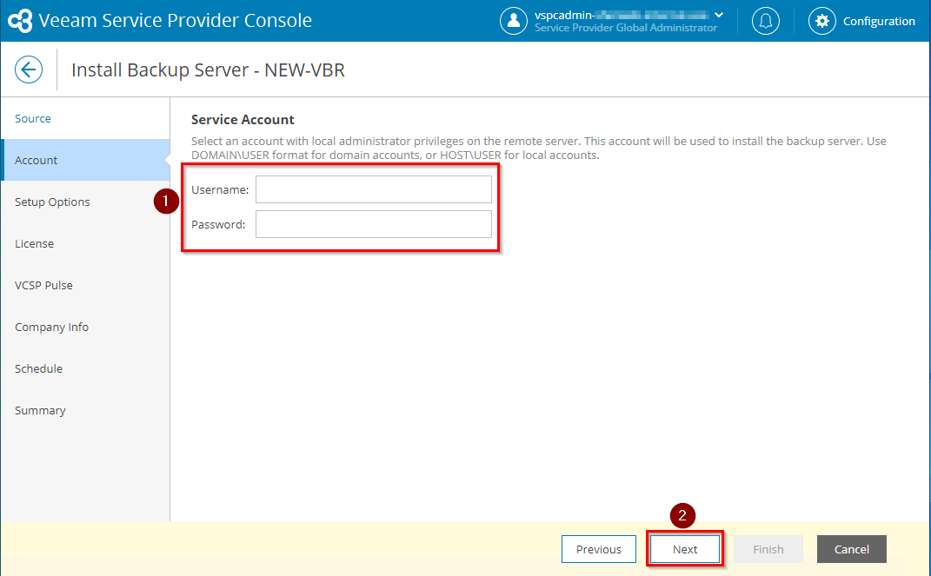Click the Service Provider Global Administrator text
This screenshot has width=931, height=576.
click(x=626, y=28)
